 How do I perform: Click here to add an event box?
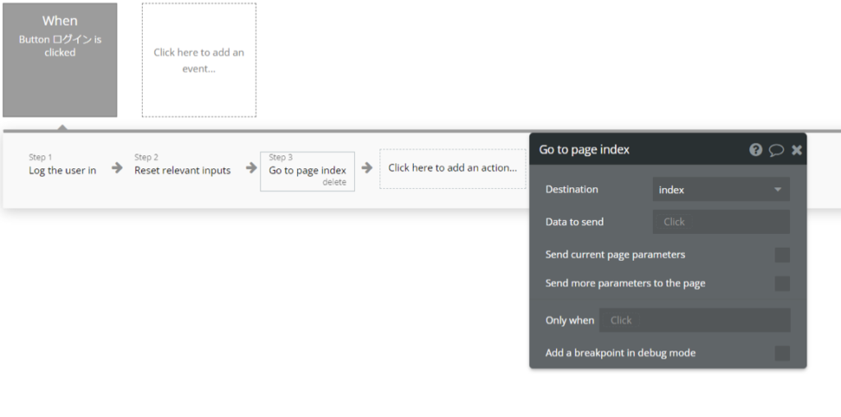tap(199, 60)
